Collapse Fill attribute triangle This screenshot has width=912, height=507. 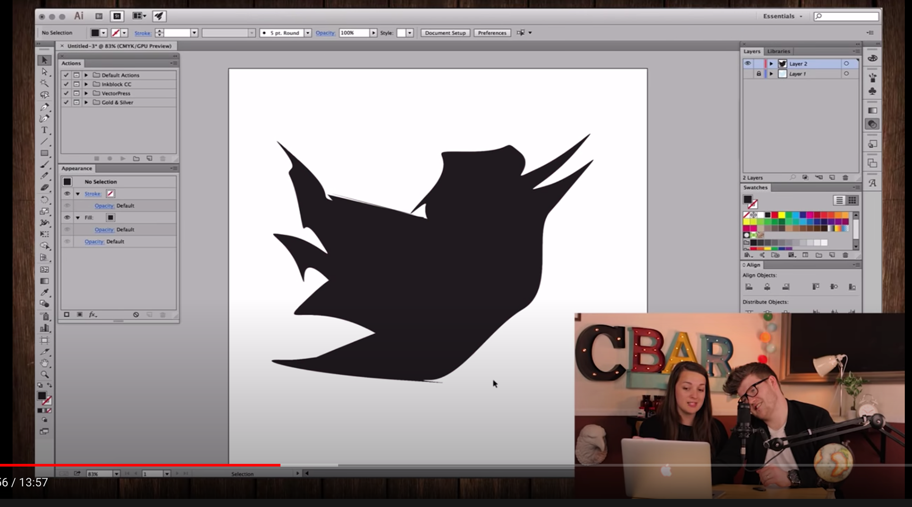(77, 217)
